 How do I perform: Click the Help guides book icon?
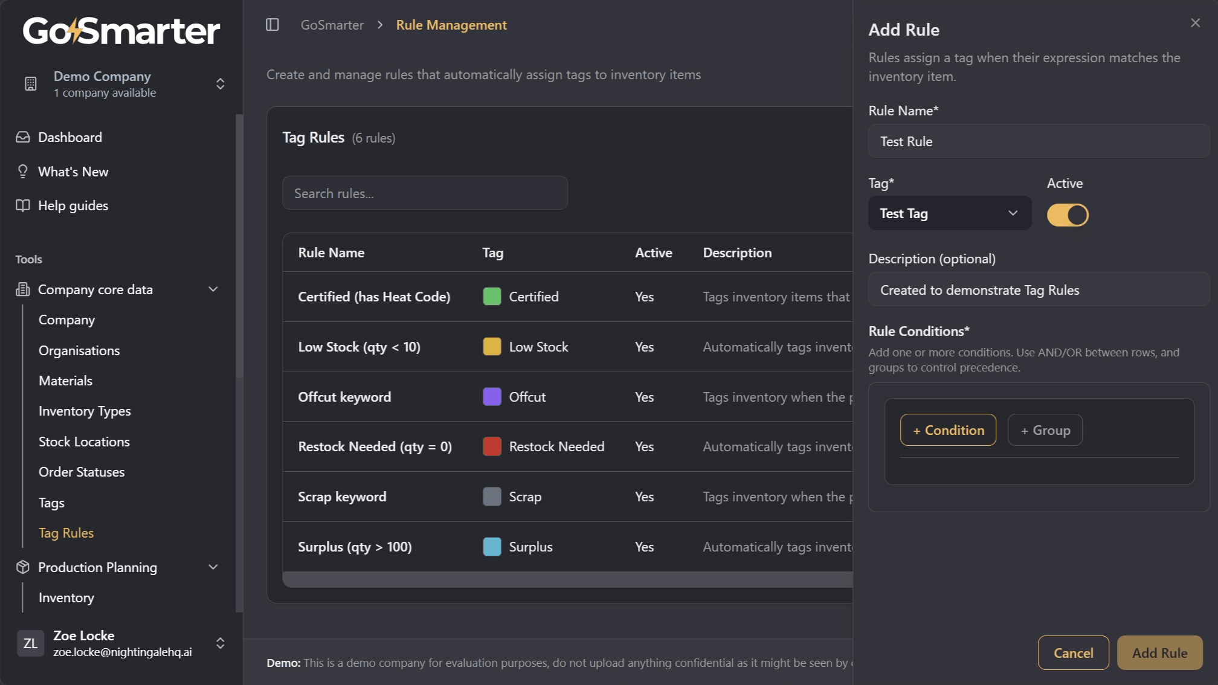pyautogui.click(x=22, y=205)
